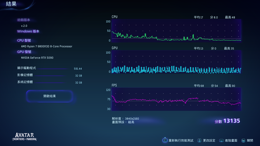
Task: Click the GPU 平均 13 value
Action: [x=198, y=49]
